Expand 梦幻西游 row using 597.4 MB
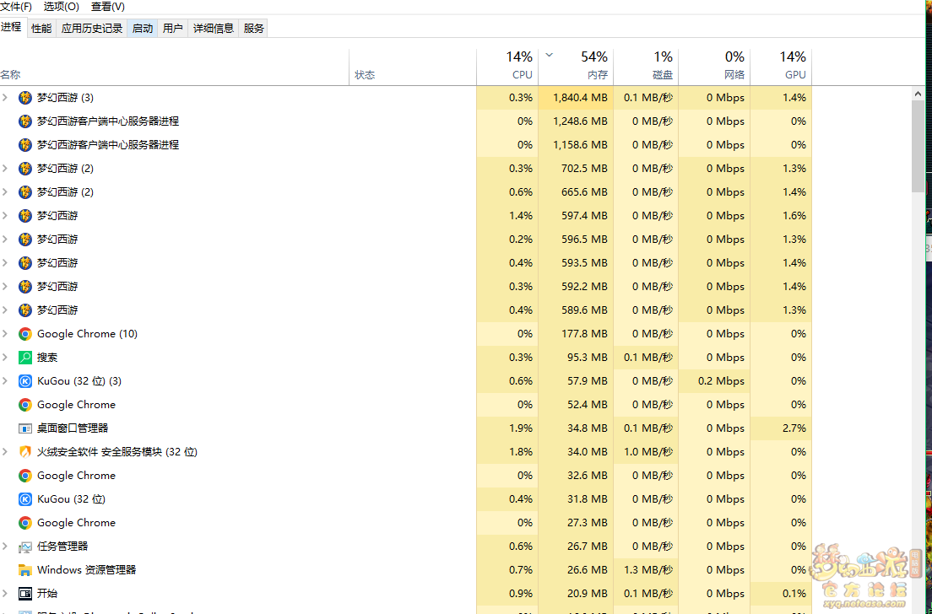This screenshot has height=614, width=932. [5, 216]
